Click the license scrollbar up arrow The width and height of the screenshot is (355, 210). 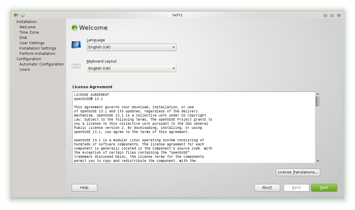tap(318, 94)
